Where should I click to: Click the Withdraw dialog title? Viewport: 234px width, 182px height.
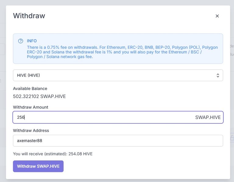coord(29,16)
